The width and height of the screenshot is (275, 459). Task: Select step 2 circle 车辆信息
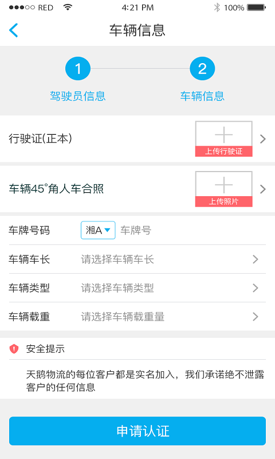pos(202,69)
